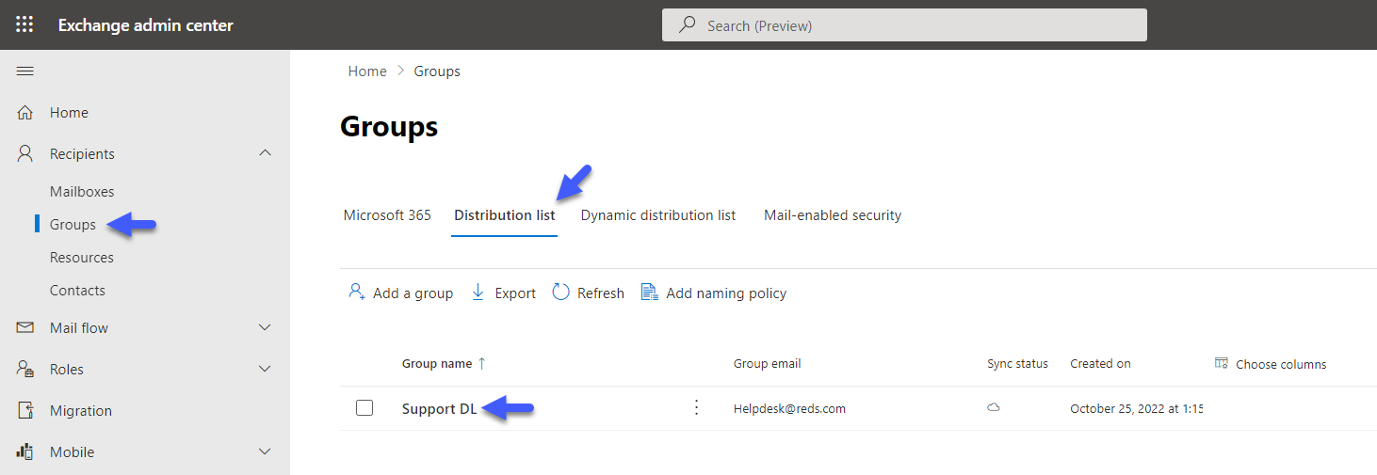The image size is (1377, 475).
Task: Click the Group email column header
Action: point(768,363)
